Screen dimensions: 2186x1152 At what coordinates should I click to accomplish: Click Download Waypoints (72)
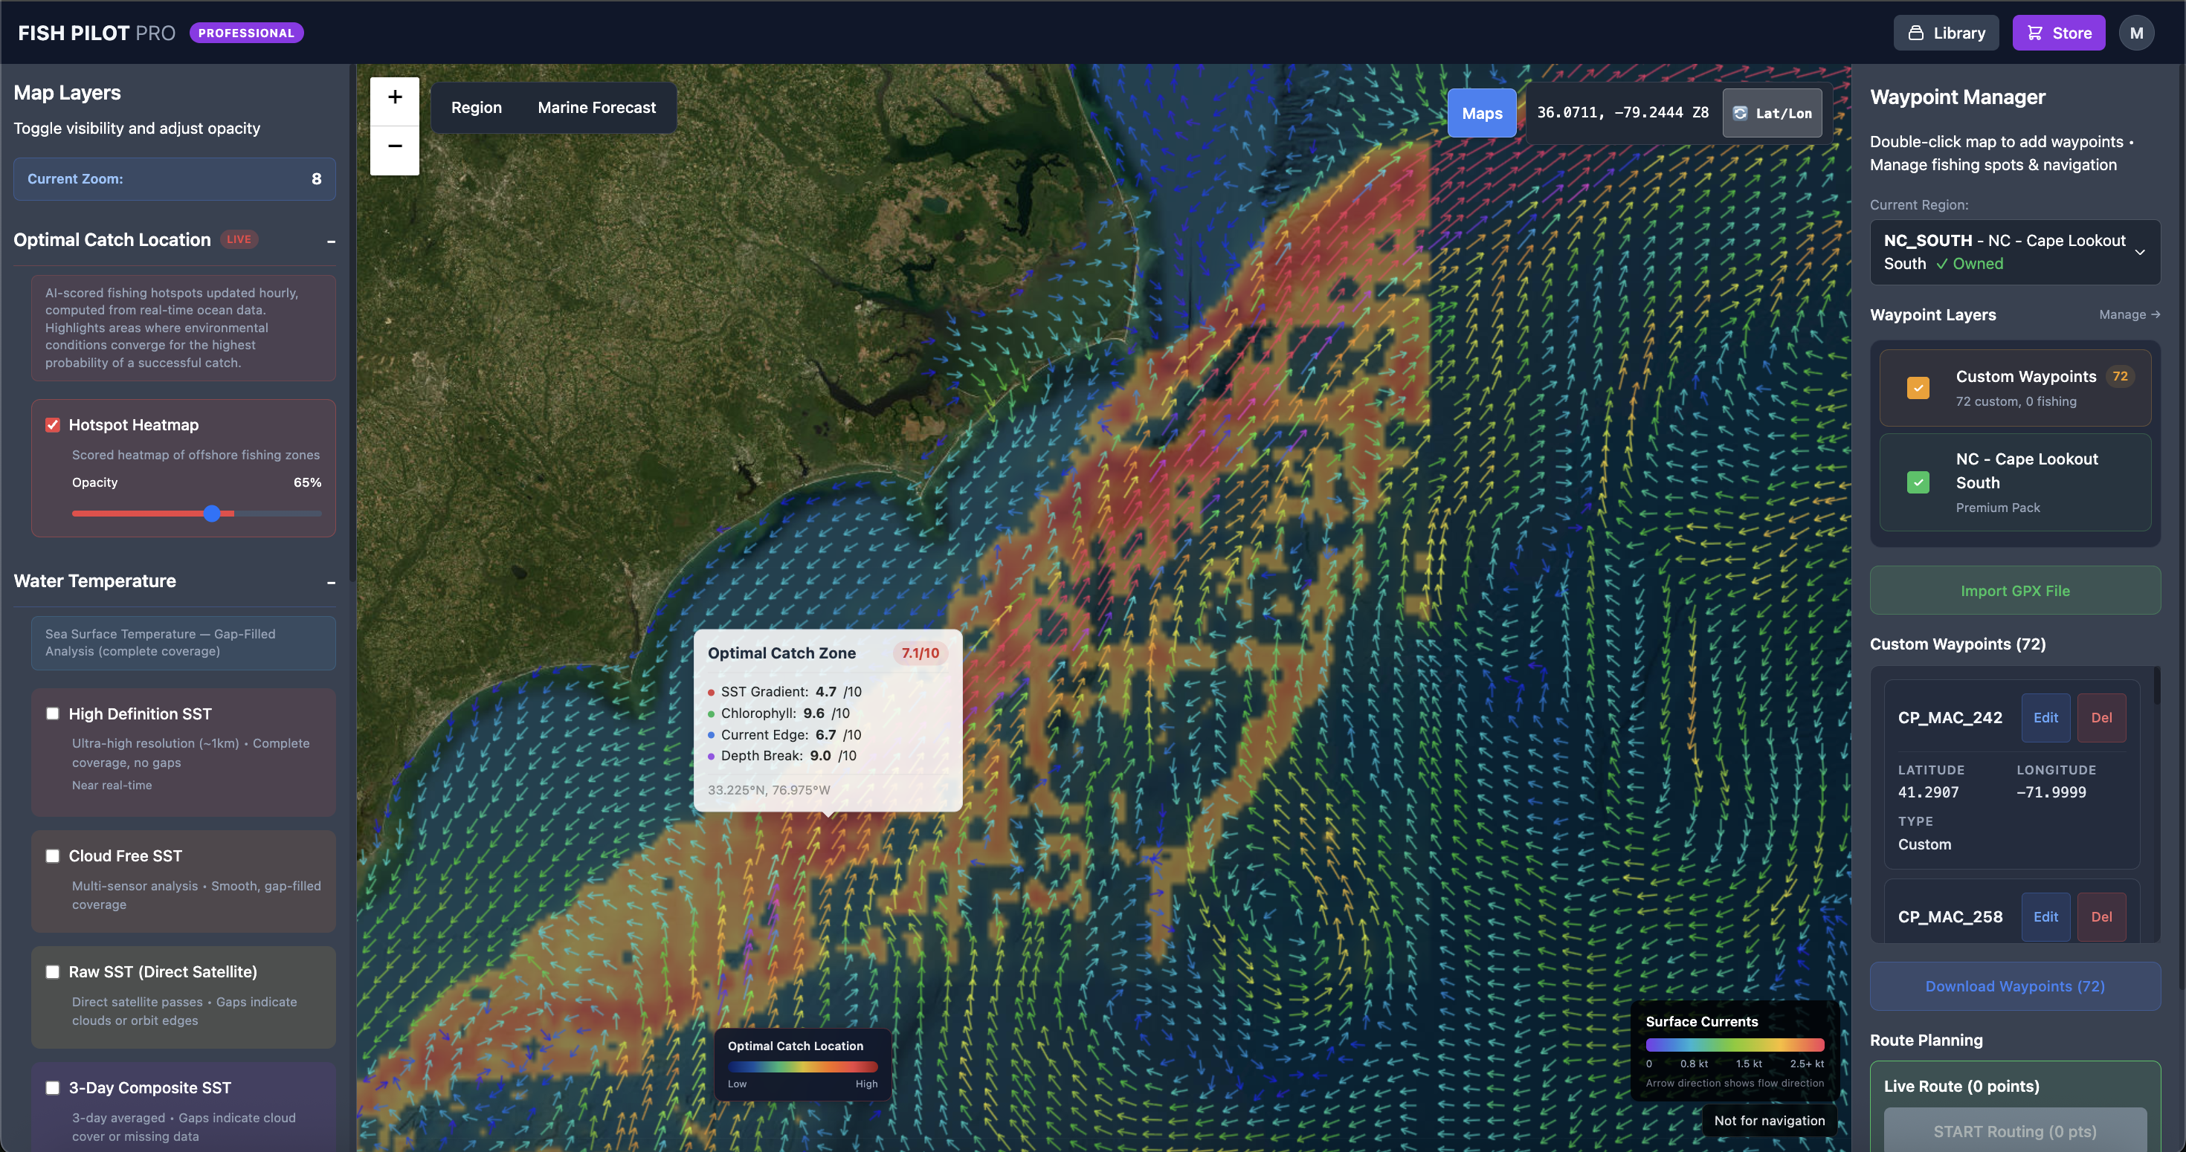click(2014, 986)
